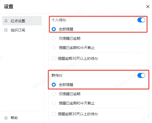Viewport: 152px width, 123px height.
Task: Disable the 群待办 toggle switch
Action: pyautogui.click(x=141, y=75)
